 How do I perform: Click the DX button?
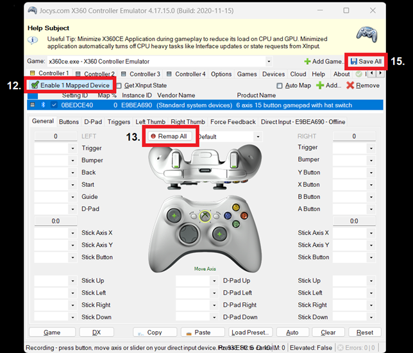[x=96, y=332]
